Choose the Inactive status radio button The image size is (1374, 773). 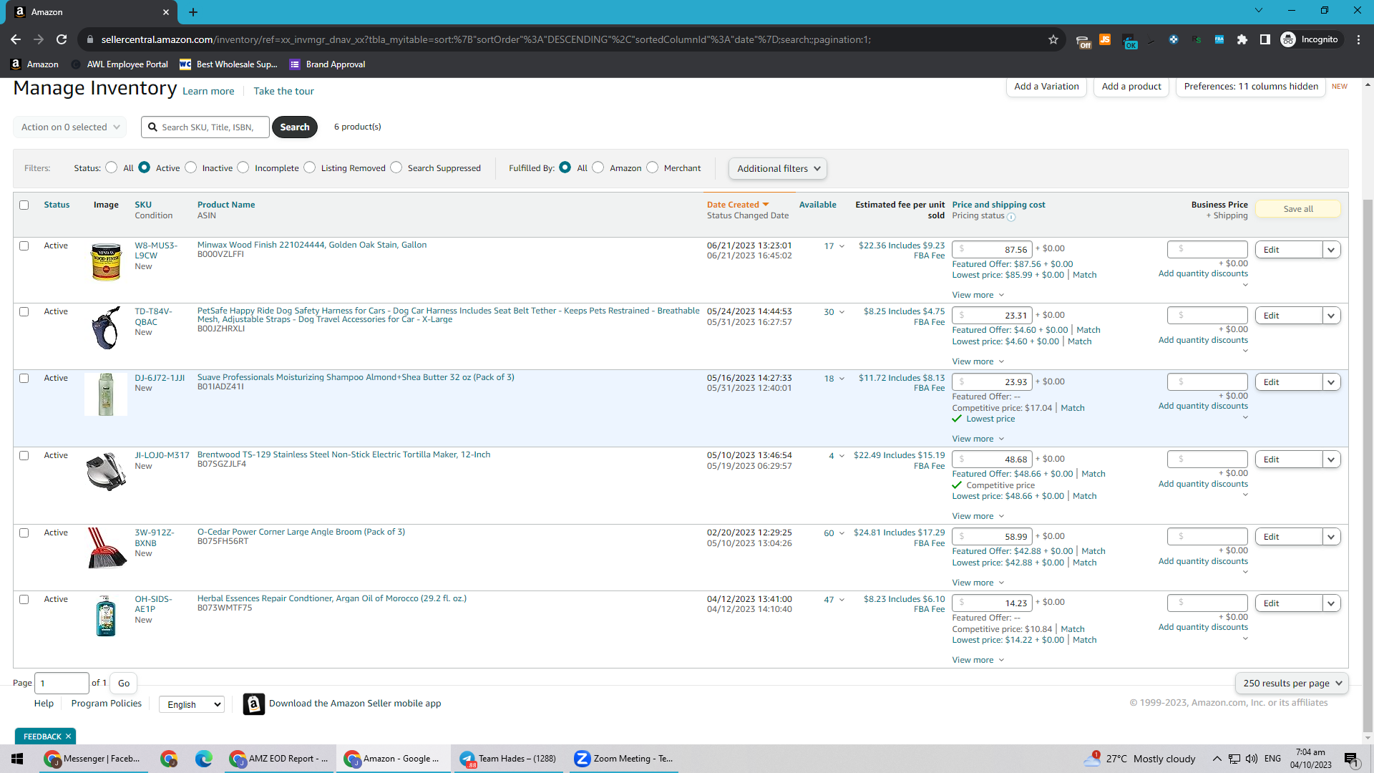tap(190, 167)
